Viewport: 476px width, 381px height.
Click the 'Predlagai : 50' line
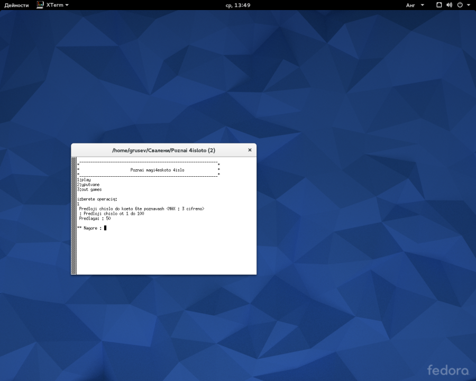[95, 219]
